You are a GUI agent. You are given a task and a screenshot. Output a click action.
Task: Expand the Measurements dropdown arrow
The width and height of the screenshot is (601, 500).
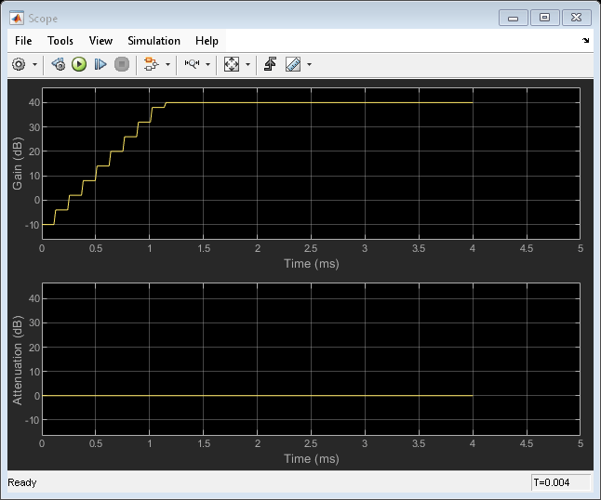click(309, 64)
